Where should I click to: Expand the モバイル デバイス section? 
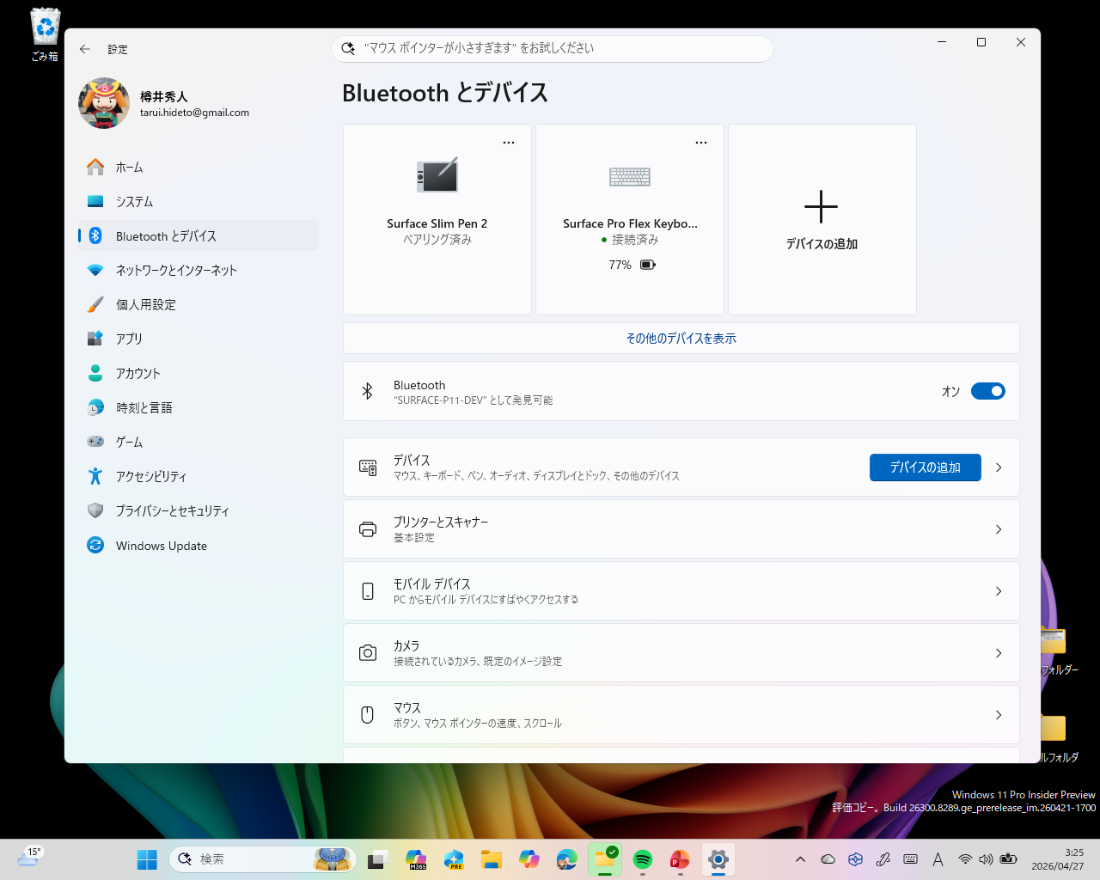pos(999,590)
